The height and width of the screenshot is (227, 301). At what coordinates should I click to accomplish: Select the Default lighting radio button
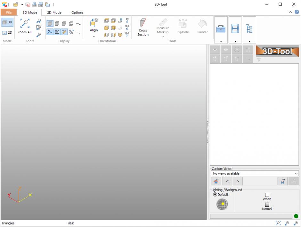pyautogui.click(x=215, y=195)
